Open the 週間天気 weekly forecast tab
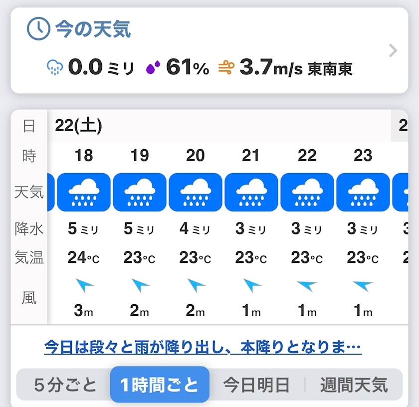The image size is (419, 407). point(354,385)
